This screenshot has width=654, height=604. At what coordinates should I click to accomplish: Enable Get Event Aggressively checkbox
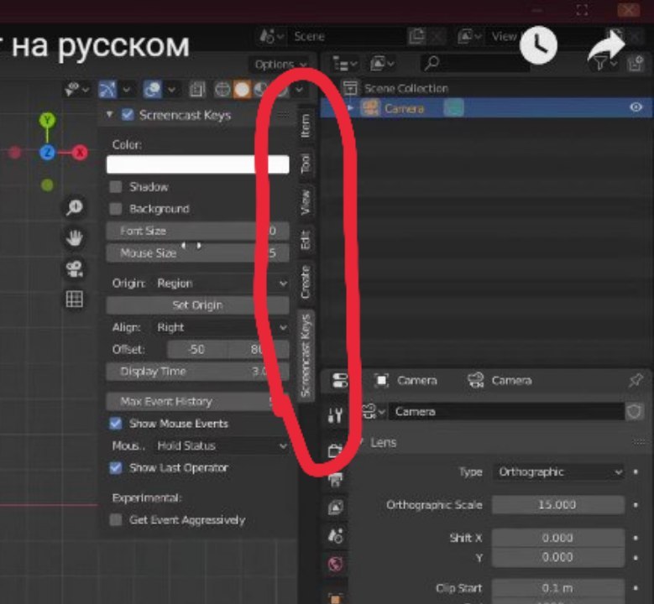coord(116,520)
